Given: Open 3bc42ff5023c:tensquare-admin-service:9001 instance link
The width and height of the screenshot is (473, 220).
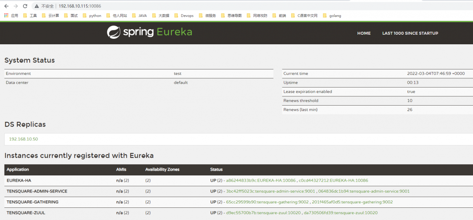Looking at the screenshot, I should point(270,191).
